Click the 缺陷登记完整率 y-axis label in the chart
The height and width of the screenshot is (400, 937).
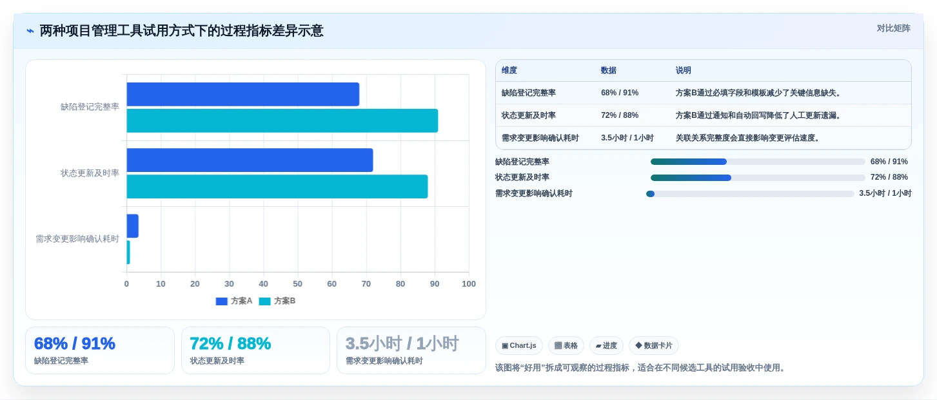tap(90, 107)
